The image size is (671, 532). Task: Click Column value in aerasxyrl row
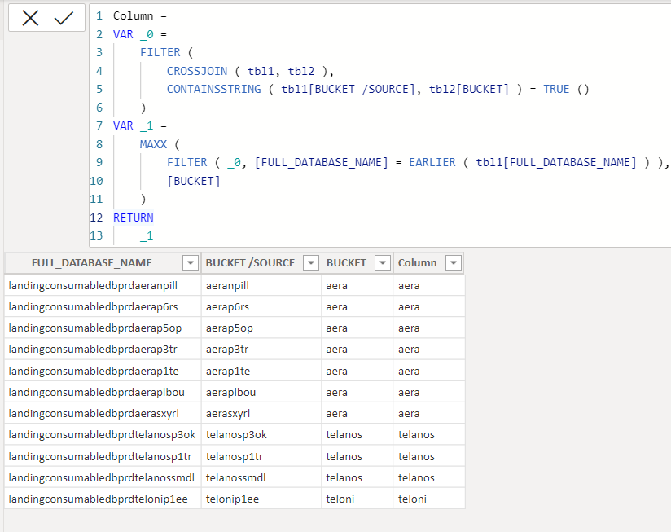click(429, 413)
